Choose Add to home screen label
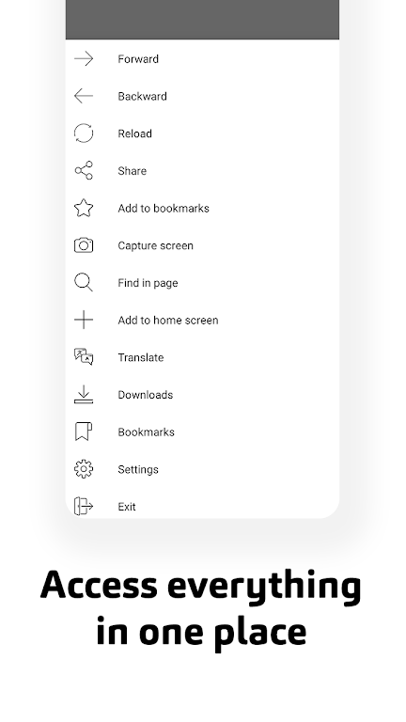Screen dimensions: 406x722 (x=168, y=320)
